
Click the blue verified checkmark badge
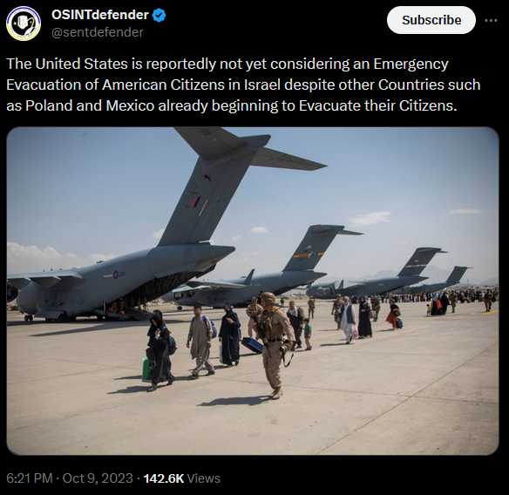tap(159, 16)
